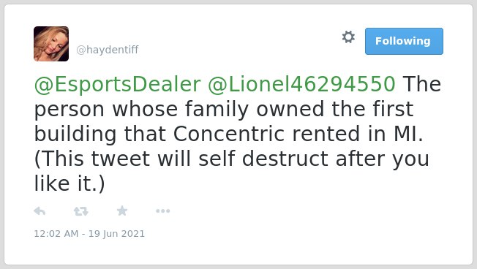Click the word "building" in the tweet body

point(75,134)
